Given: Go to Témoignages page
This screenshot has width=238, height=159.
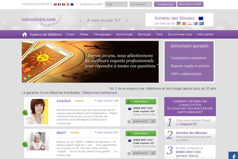Looking at the screenshot, I should [102, 35].
